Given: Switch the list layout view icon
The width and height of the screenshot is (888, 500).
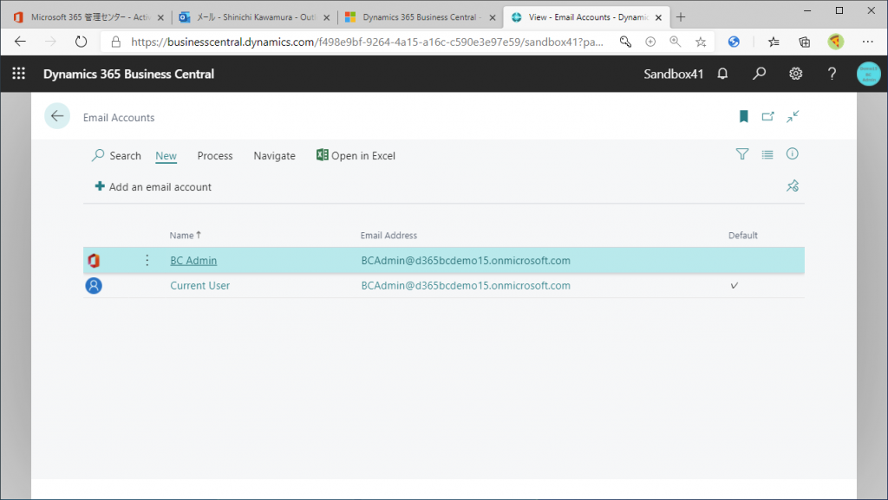Looking at the screenshot, I should pyautogui.click(x=767, y=154).
